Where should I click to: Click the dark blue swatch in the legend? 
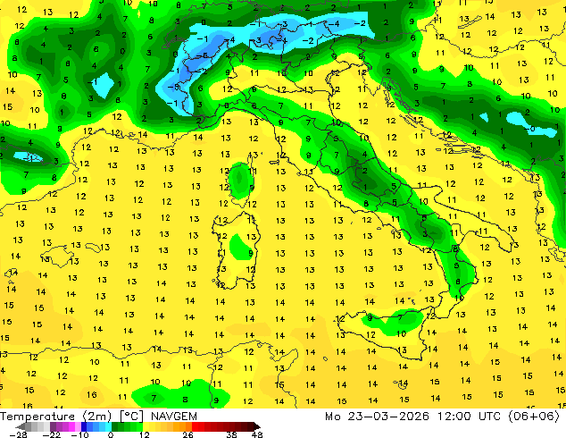[84, 426]
